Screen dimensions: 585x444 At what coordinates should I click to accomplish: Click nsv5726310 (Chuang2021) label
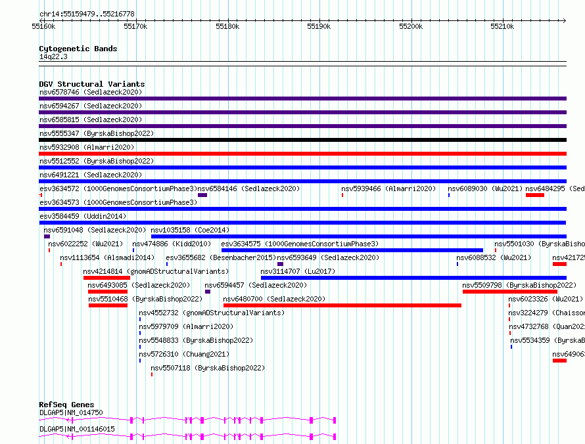coord(184,354)
